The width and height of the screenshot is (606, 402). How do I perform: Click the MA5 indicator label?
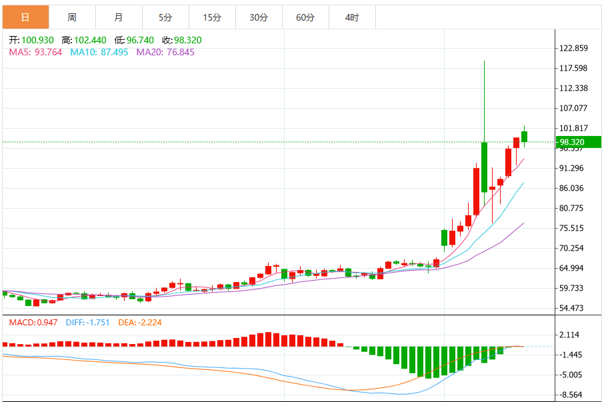(35, 52)
